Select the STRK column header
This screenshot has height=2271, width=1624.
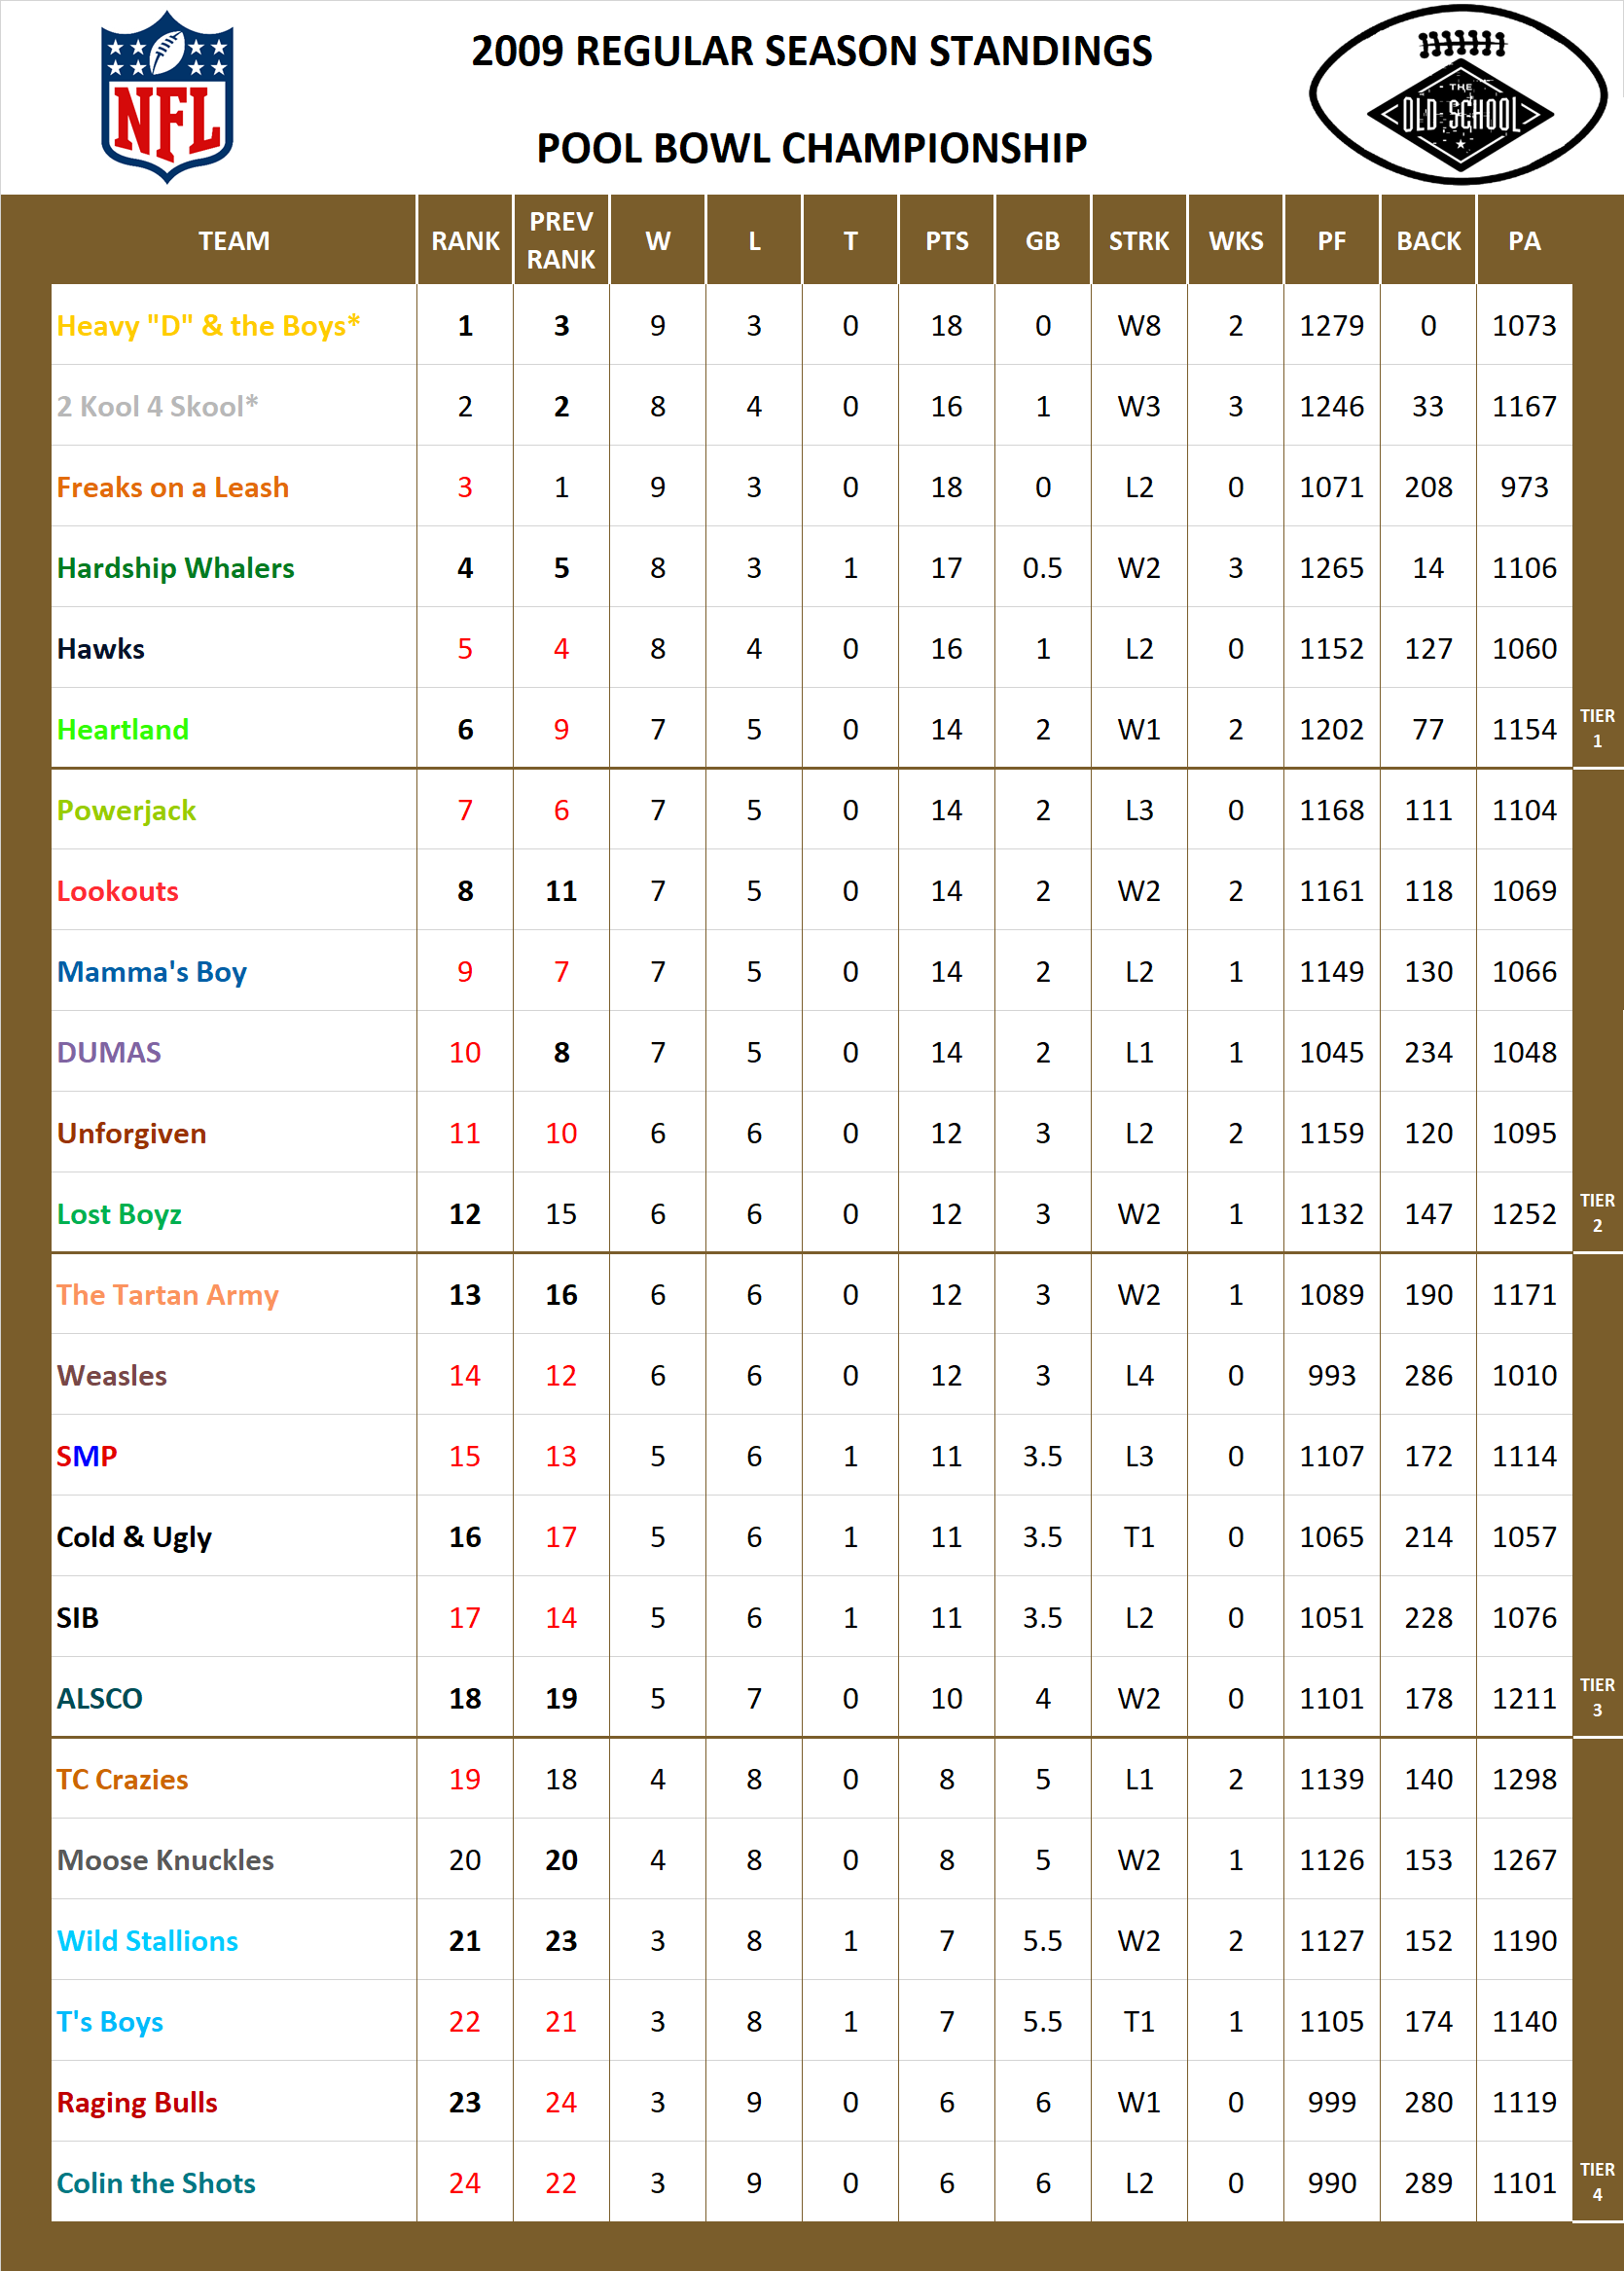click(x=1139, y=240)
